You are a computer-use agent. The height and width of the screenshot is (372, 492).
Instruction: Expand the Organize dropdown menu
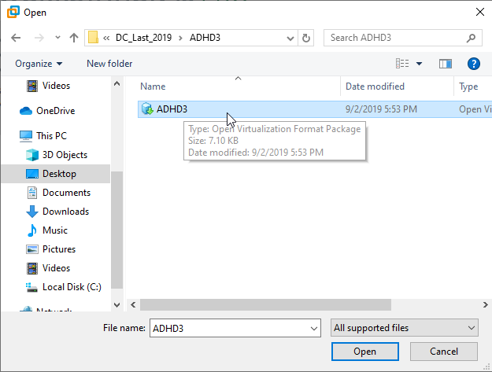coord(38,64)
